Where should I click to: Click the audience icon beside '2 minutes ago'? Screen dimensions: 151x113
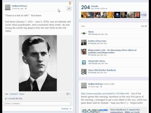point(26,8)
